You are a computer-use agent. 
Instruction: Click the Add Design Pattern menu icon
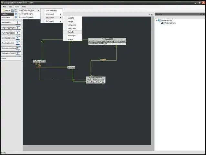click(x=16, y=10)
